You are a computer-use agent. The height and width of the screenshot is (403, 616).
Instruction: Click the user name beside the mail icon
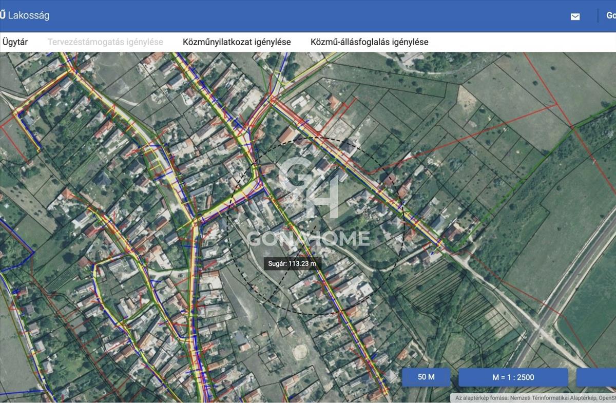pos(611,15)
